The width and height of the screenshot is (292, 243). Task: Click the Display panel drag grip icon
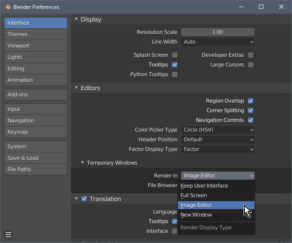[x=285, y=19]
